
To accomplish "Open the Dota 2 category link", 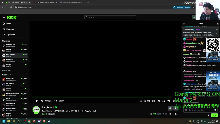I will point(44,114).
